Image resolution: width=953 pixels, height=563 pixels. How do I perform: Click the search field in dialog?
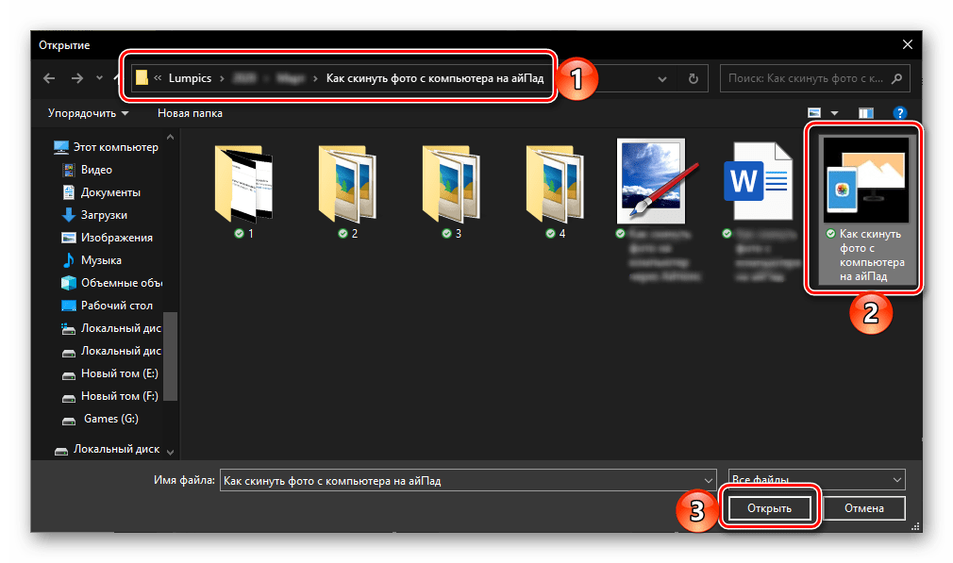[x=807, y=79]
